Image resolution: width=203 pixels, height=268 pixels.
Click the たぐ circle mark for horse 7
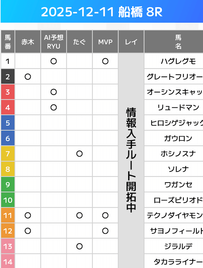(x=80, y=154)
